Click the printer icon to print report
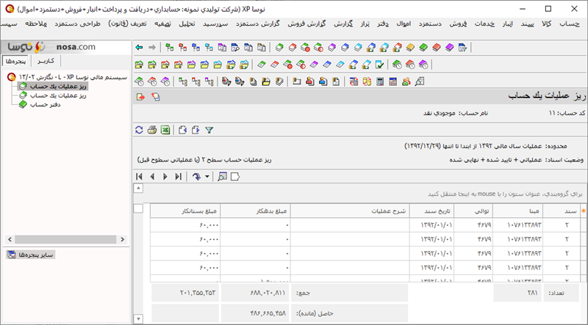Screen dimensions: 588x325 point(152,130)
